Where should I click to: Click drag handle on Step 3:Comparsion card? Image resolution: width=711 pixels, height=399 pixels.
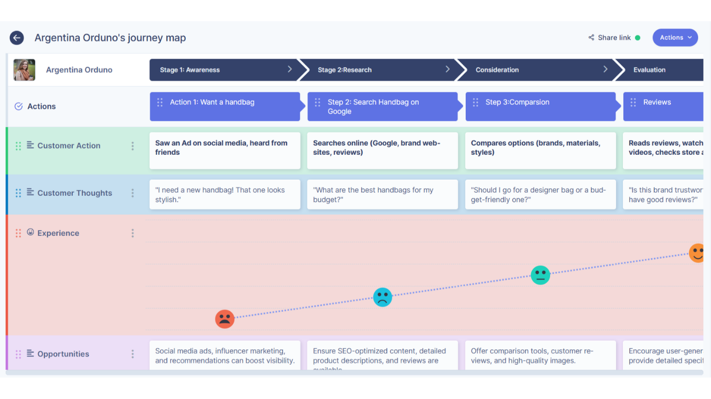(x=475, y=102)
